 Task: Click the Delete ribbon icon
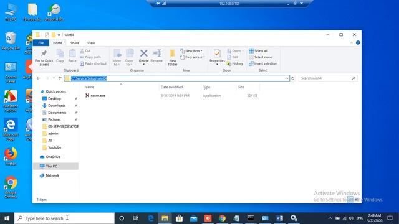[x=143, y=57]
